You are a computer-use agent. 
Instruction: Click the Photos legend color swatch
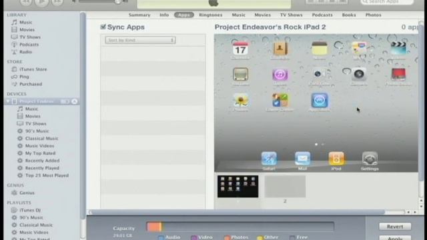tap(227, 238)
